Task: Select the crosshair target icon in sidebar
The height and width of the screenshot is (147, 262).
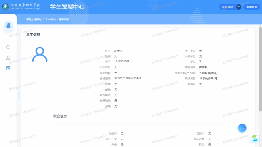Action: tap(8, 47)
